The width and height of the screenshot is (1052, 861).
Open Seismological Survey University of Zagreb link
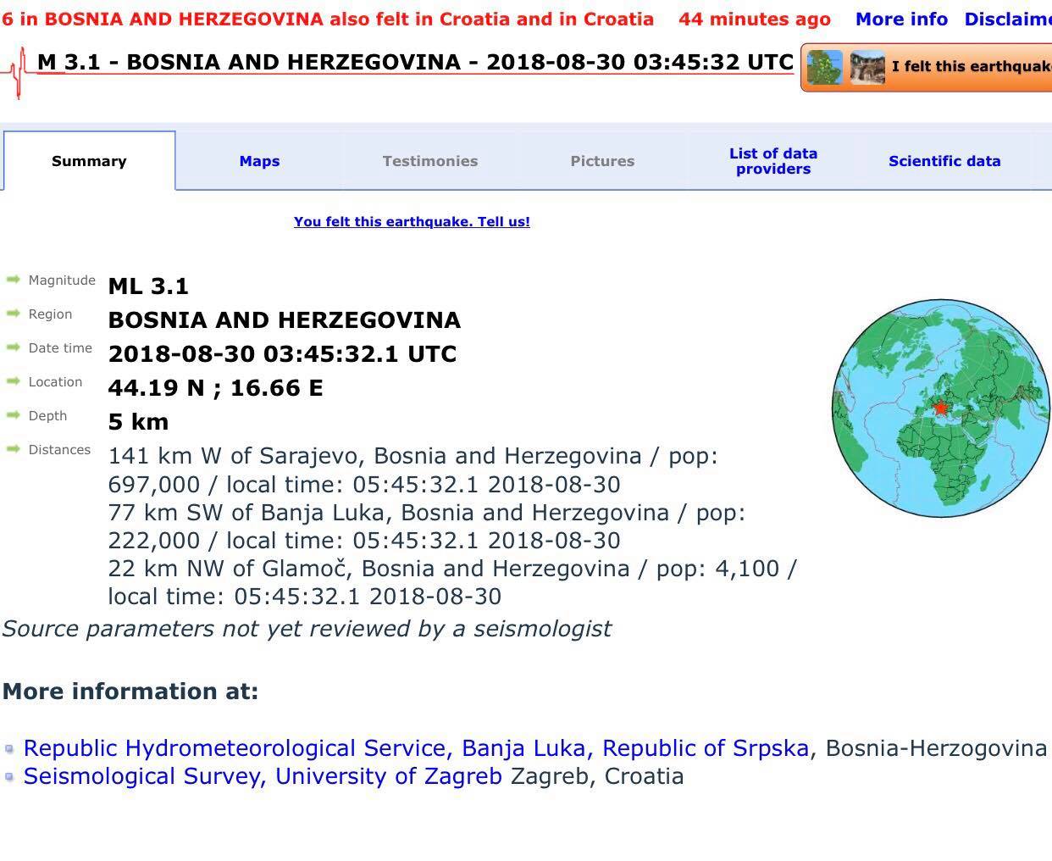pos(263,776)
